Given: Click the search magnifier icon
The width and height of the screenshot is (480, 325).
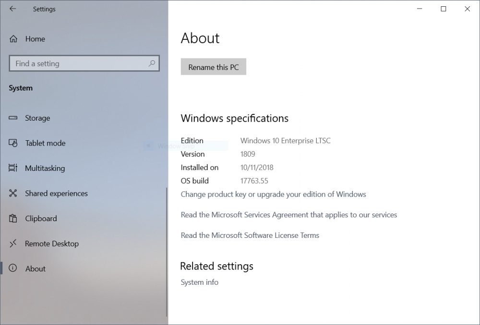Looking at the screenshot, I should (152, 63).
